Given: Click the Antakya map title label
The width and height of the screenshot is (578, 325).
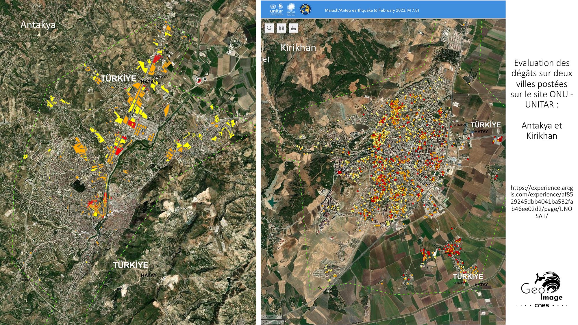Looking at the screenshot, I should 38,25.
